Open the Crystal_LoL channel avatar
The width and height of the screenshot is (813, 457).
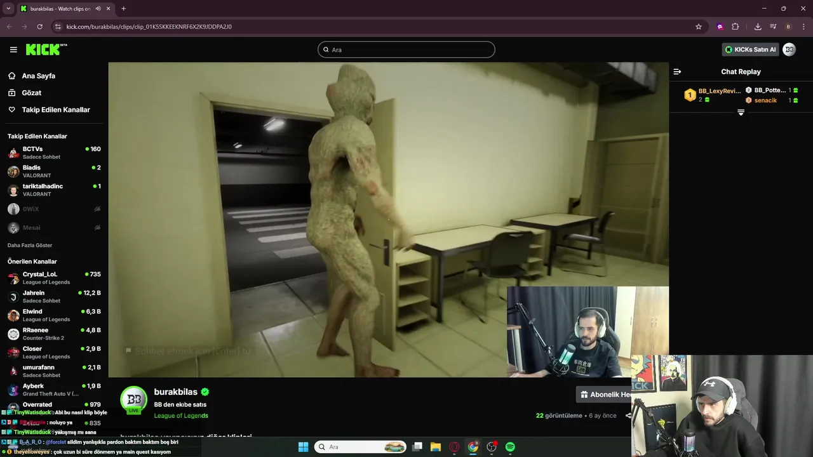coord(13,278)
